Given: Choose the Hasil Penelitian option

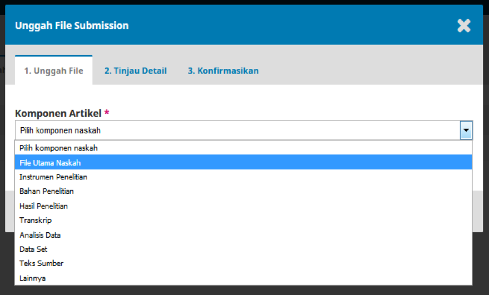Looking at the screenshot, I should pyautogui.click(x=43, y=206).
